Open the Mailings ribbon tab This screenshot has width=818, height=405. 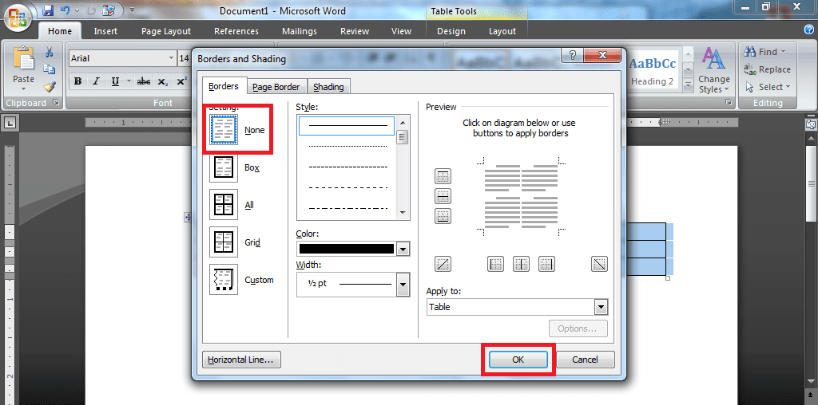pyautogui.click(x=300, y=31)
